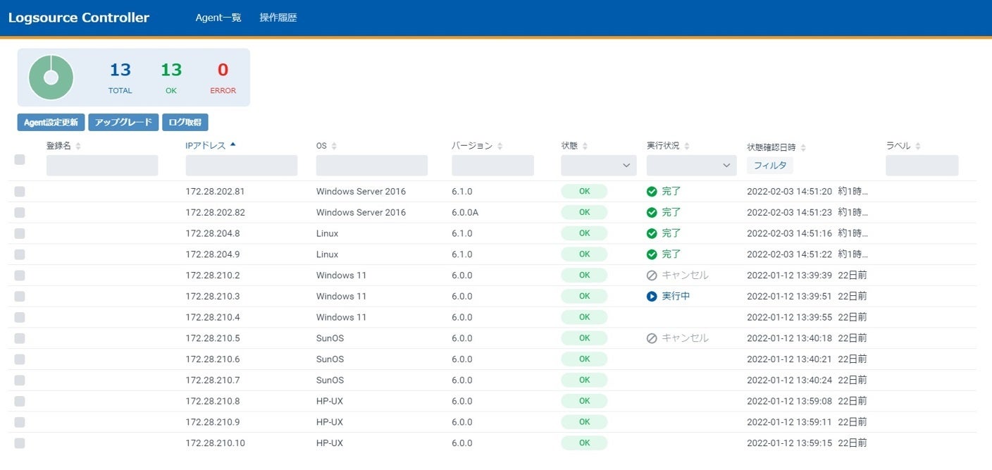This screenshot has width=992, height=470.
Task: Click the 状態確認日時 column sort icon
Action: pyautogui.click(x=803, y=147)
